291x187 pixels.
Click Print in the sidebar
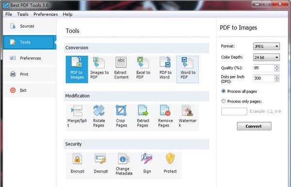tap(30, 74)
